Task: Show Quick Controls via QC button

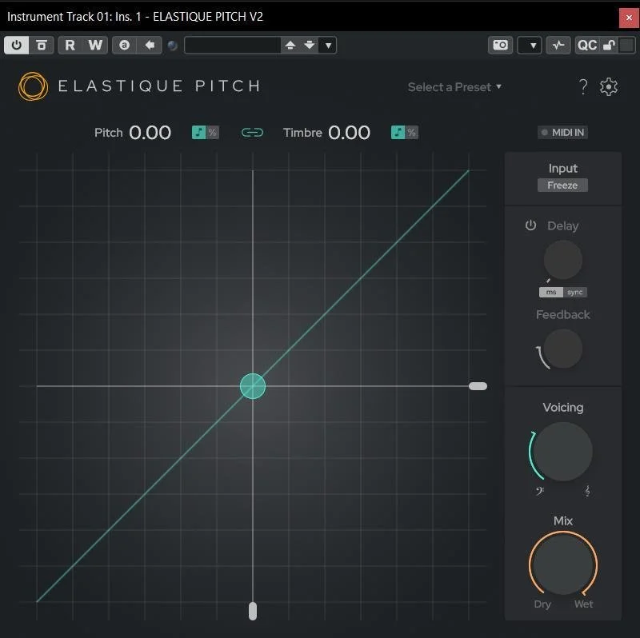Action: tap(587, 45)
